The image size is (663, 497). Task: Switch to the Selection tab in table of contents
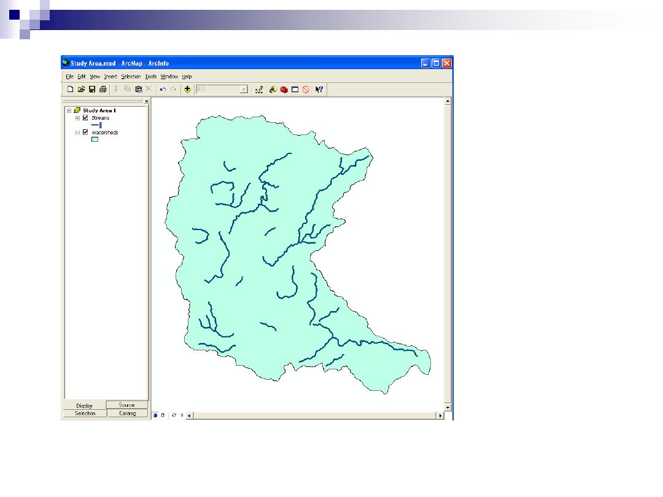pos(85,414)
